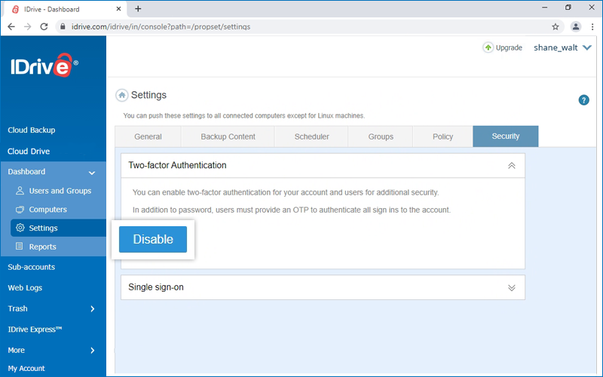This screenshot has width=603, height=377.
Task: Collapse the Two-factor Authentication section
Action: coord(511,165)
